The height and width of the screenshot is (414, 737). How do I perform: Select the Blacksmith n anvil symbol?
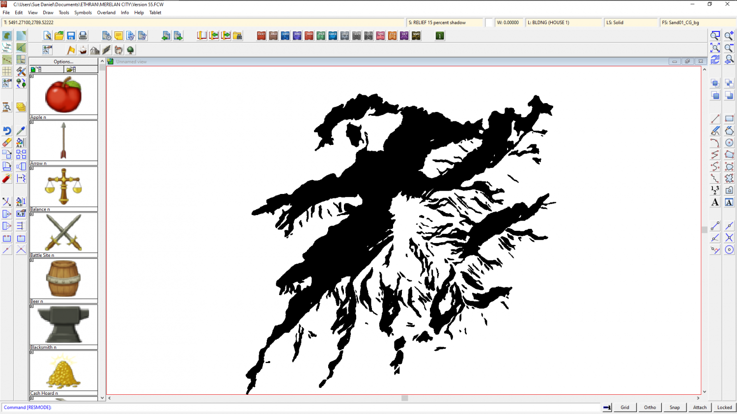pos(63,325)
